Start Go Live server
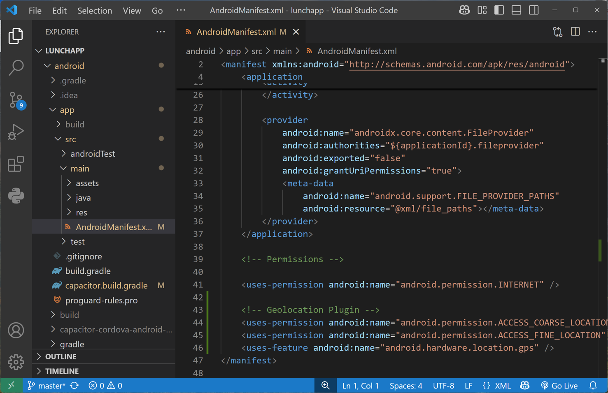The height and width of the screenshot is (393, 608). click(x=559, y=386)
